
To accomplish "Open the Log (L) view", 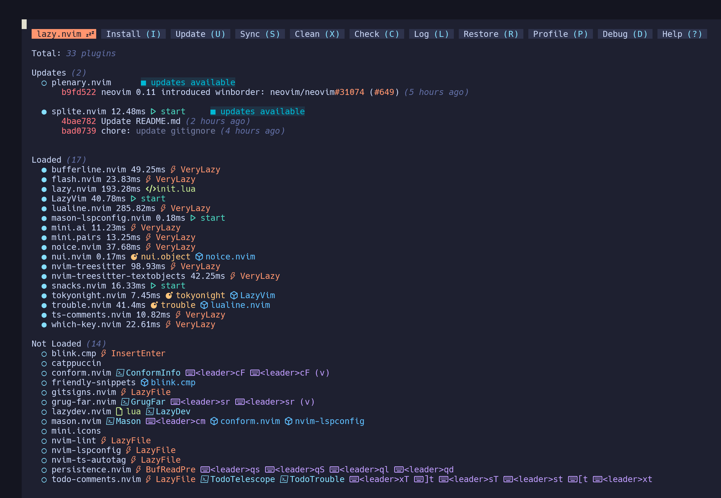I will click(x=431, y=34).
